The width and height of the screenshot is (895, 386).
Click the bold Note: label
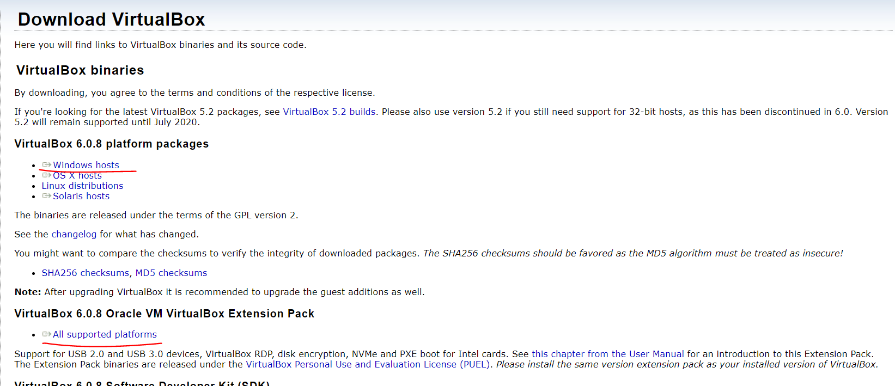point(28,292)
